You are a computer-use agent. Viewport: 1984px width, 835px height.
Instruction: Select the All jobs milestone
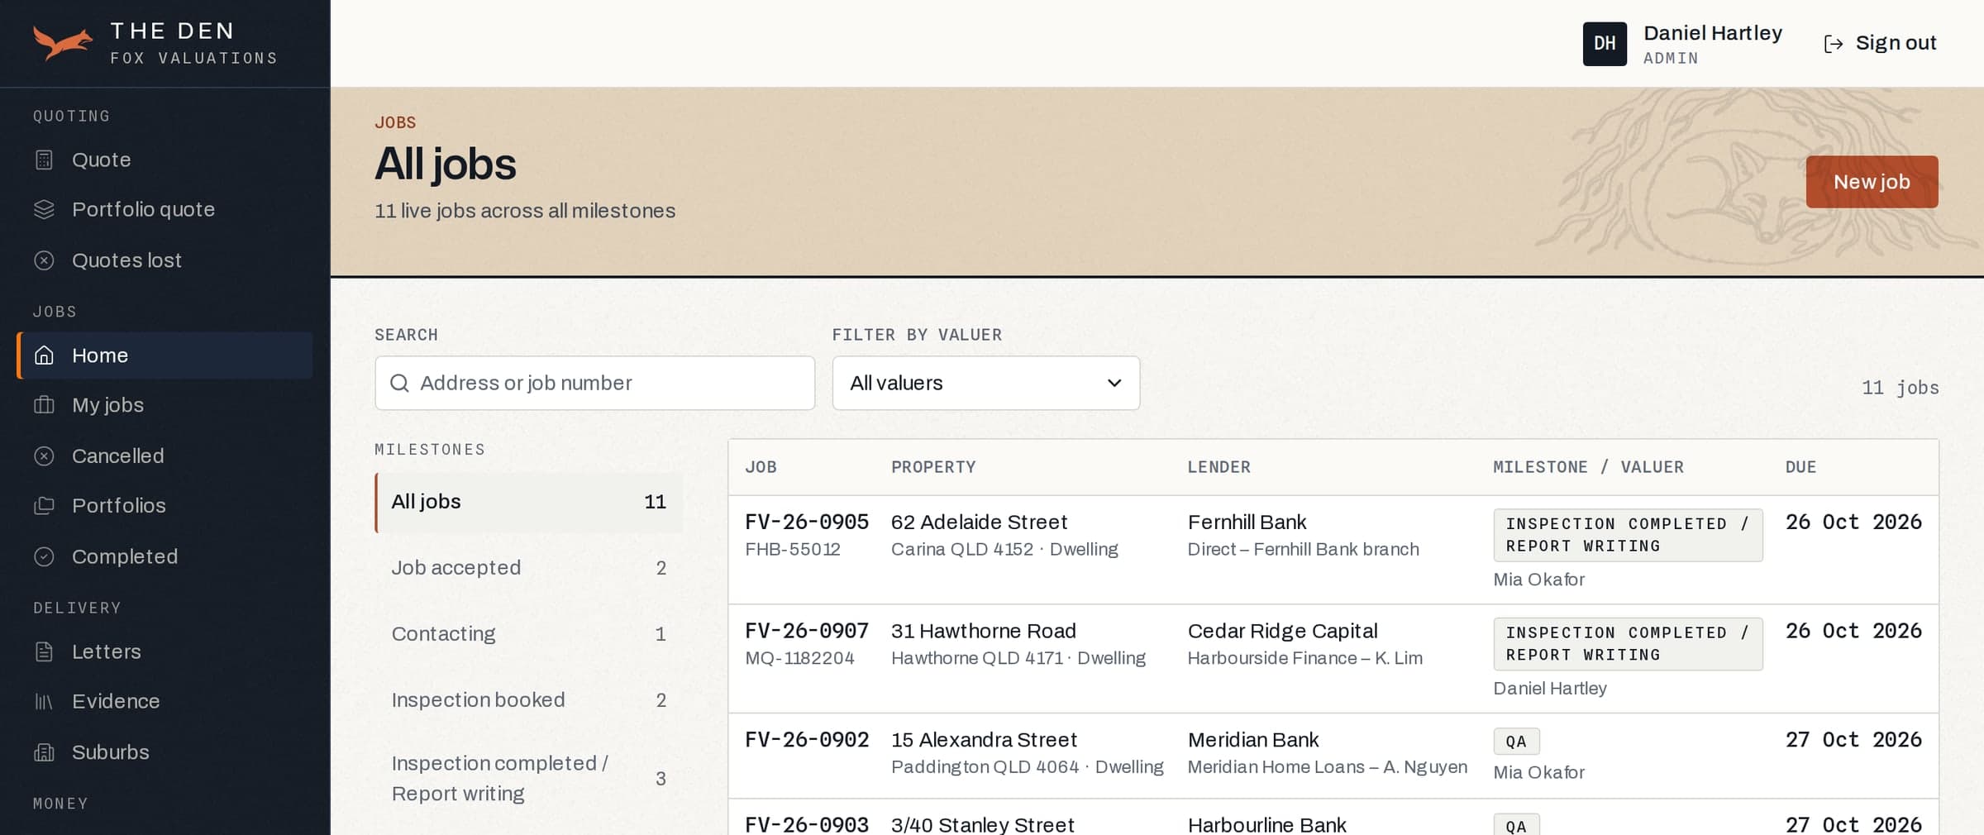pos(529,502)
